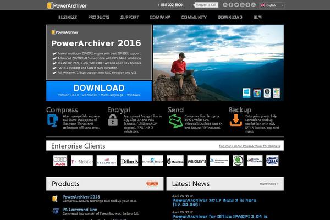Open the BUY! menu item
Viewport: 330px width, 220px height.
(x=258, y=17)
